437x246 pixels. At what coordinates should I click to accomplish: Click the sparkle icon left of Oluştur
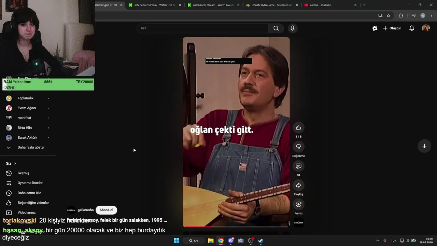tap(375, 28)
